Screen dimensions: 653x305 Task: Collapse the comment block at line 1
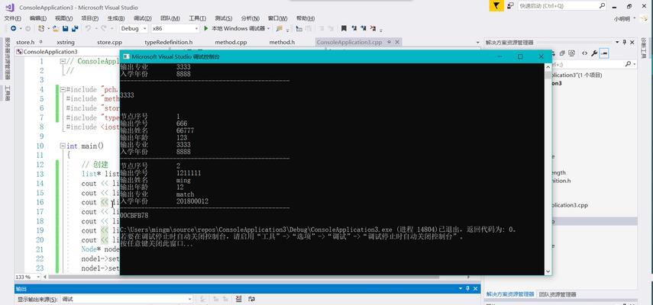[63, 61]
